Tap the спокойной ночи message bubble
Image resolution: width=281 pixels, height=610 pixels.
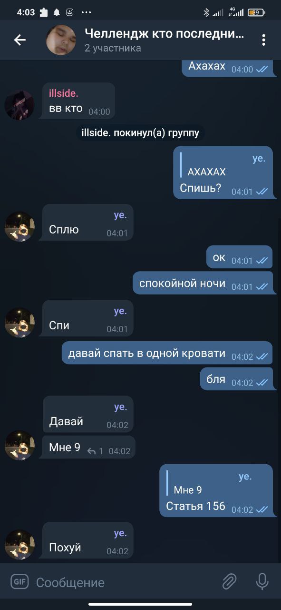[203, 283]
